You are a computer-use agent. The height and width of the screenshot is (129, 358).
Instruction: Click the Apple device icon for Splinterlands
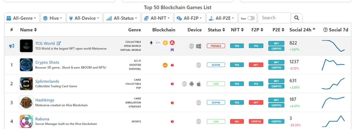point(199,84)
